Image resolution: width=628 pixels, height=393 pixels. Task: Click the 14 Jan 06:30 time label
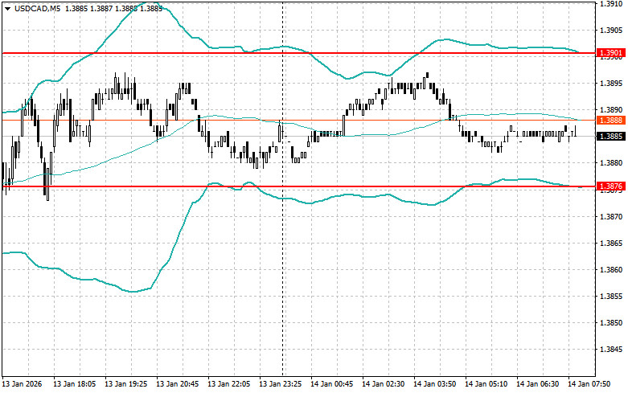537,384
